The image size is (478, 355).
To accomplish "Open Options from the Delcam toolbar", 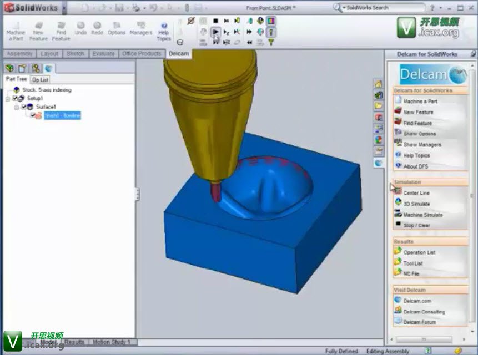I will click(x=117, y=28).
